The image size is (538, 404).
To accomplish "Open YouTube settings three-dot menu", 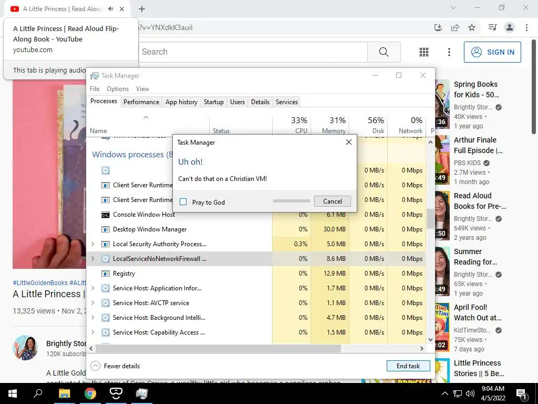I will click(449, 52).
